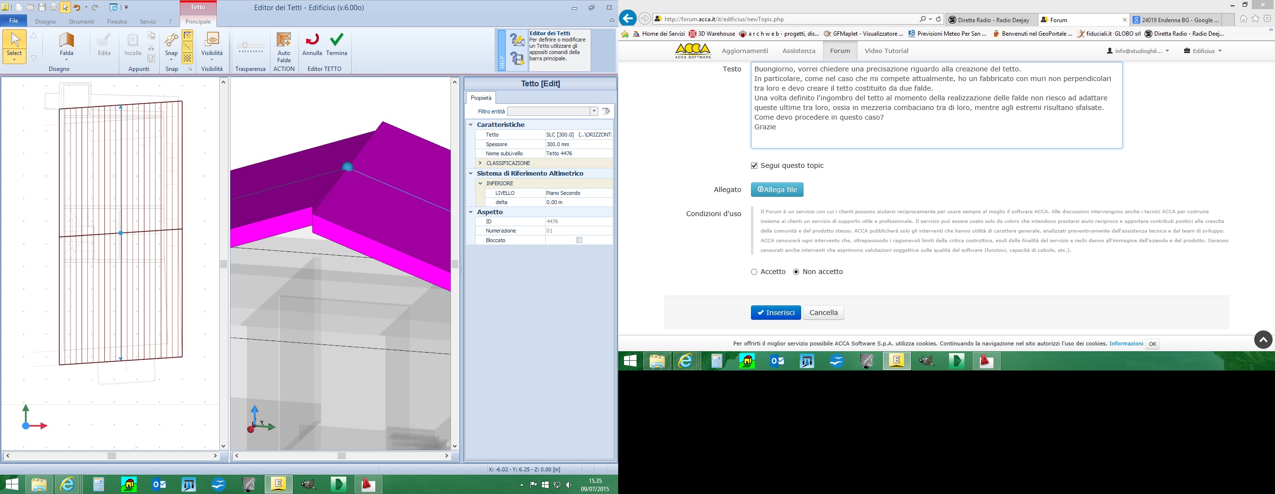Open the Assistenza menu on the forum
The image size is (1275, 494).
[x=798, y=51]
